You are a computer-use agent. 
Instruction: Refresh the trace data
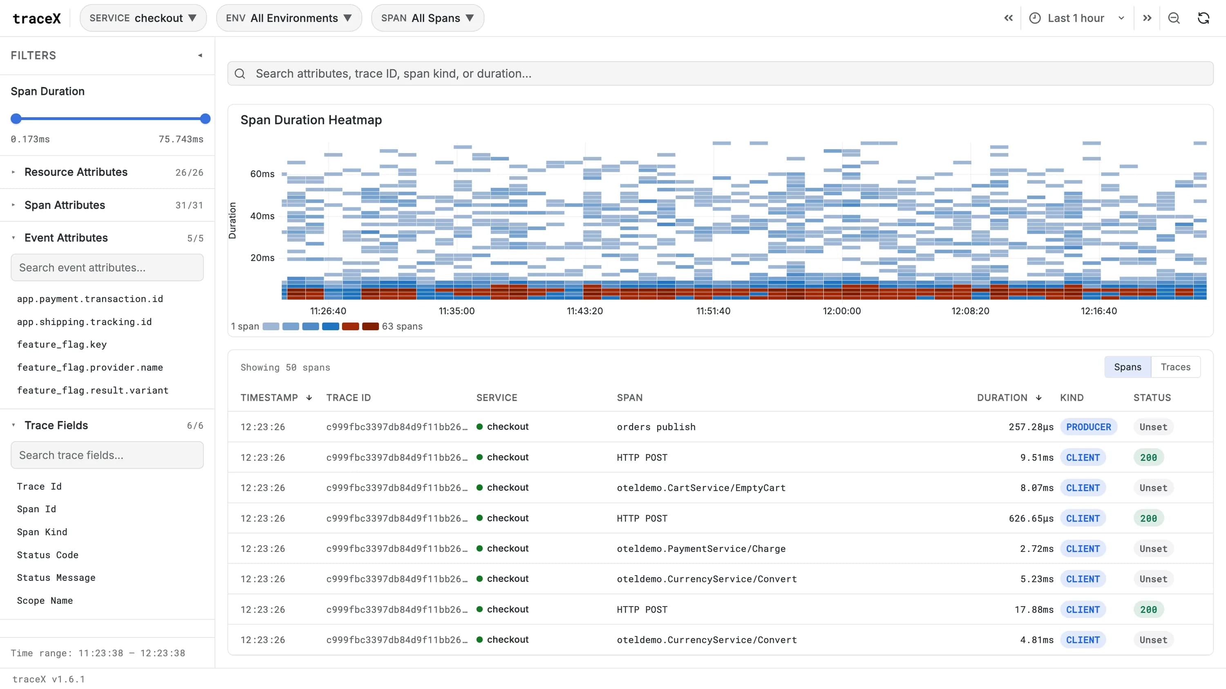[x=1204, y=18]
